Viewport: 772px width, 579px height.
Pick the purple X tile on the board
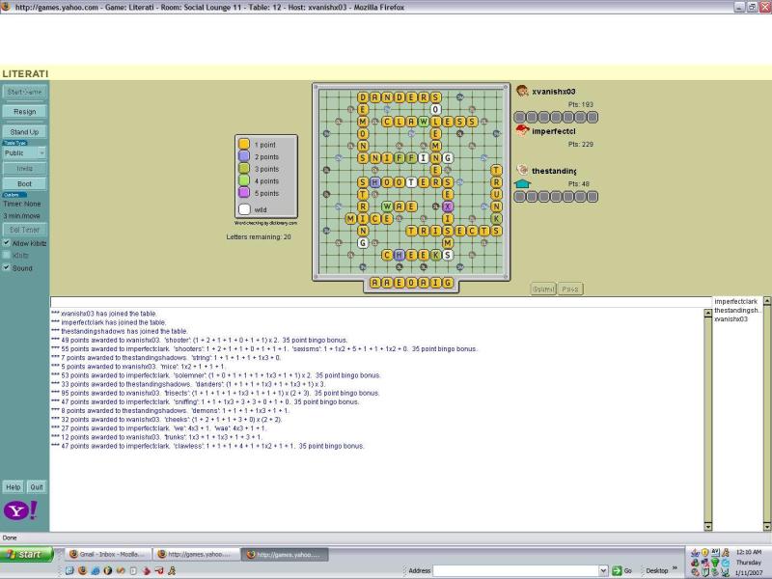(x=448, y=207)
